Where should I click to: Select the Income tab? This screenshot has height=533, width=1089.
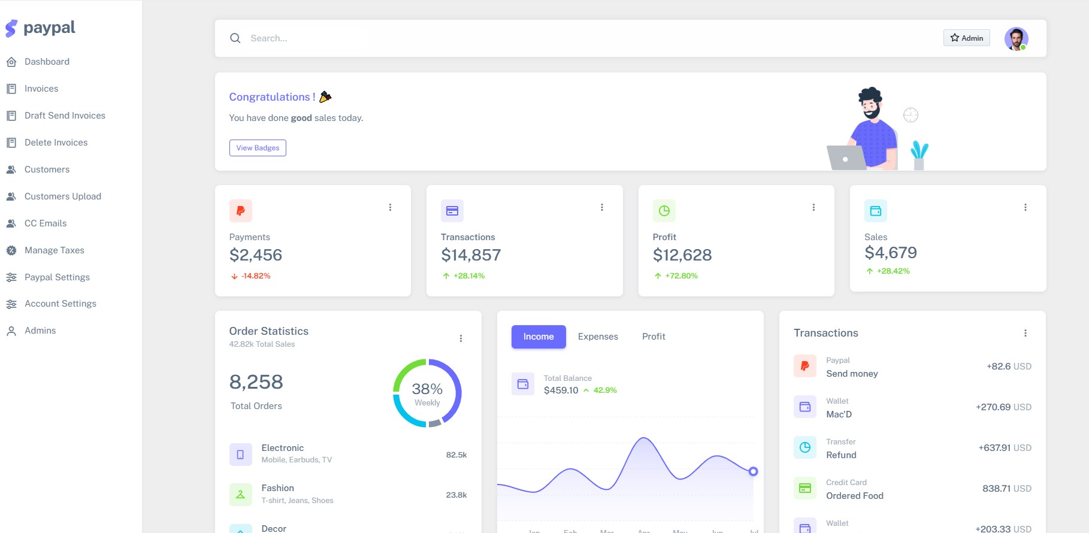pos(539,337)
